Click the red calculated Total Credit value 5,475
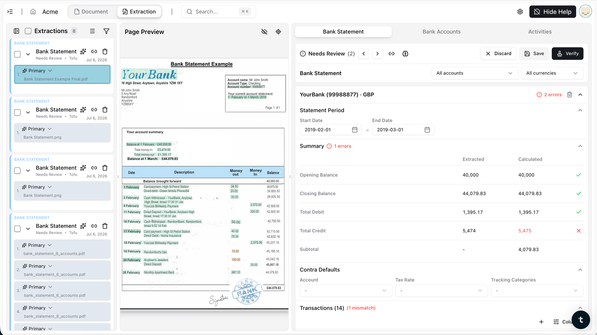Image resolution: width=597 pixels, height=335 pixels. click(525, 231)
